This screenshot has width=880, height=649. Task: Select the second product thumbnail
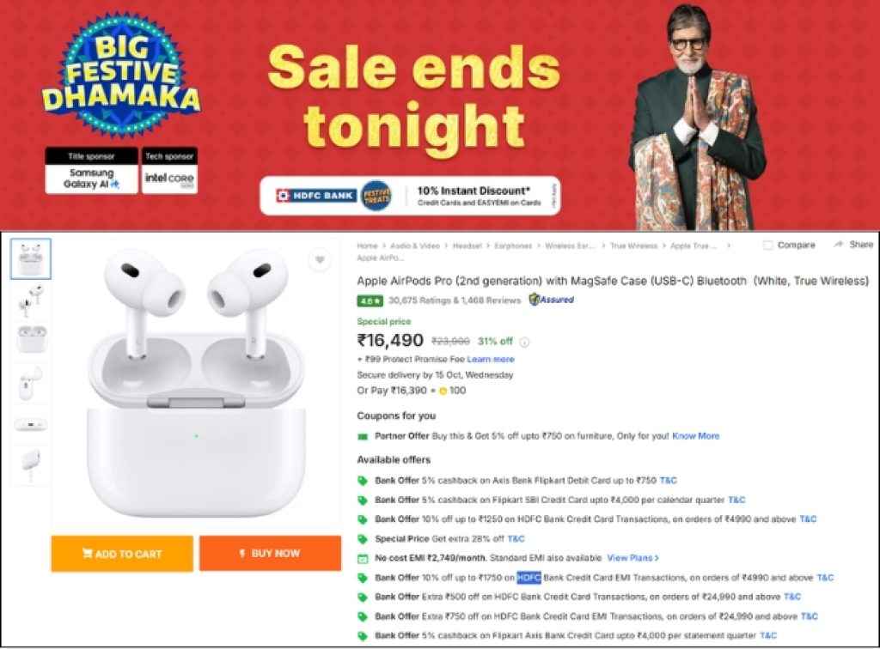tap(31, 300)
